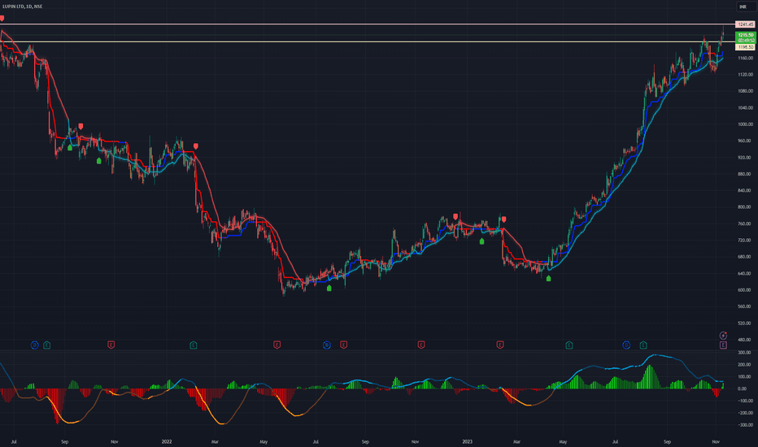Click the 480.00 price axis value
Image resolution: width=758 pixels, height=447 pixels.
(745, 340)
